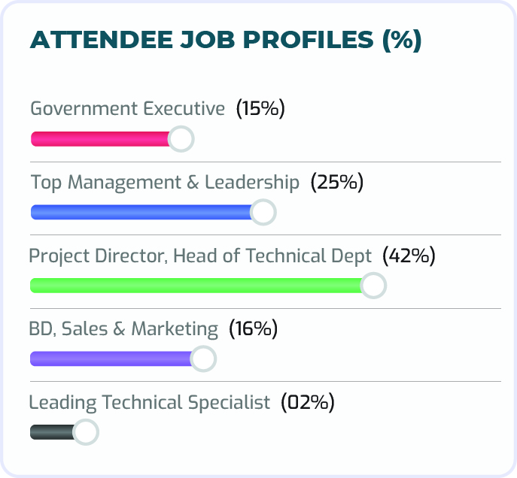Select the Government Executive label

(x=128, y=109)
